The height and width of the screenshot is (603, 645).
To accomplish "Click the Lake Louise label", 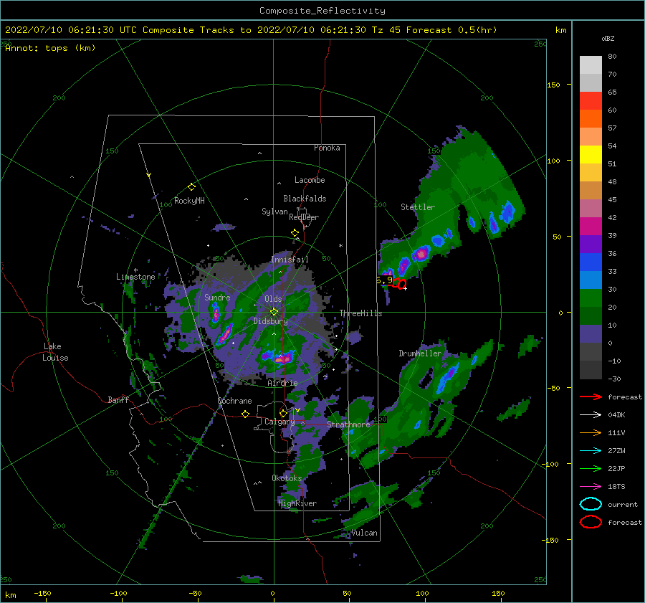I will (x=55, y=352).
